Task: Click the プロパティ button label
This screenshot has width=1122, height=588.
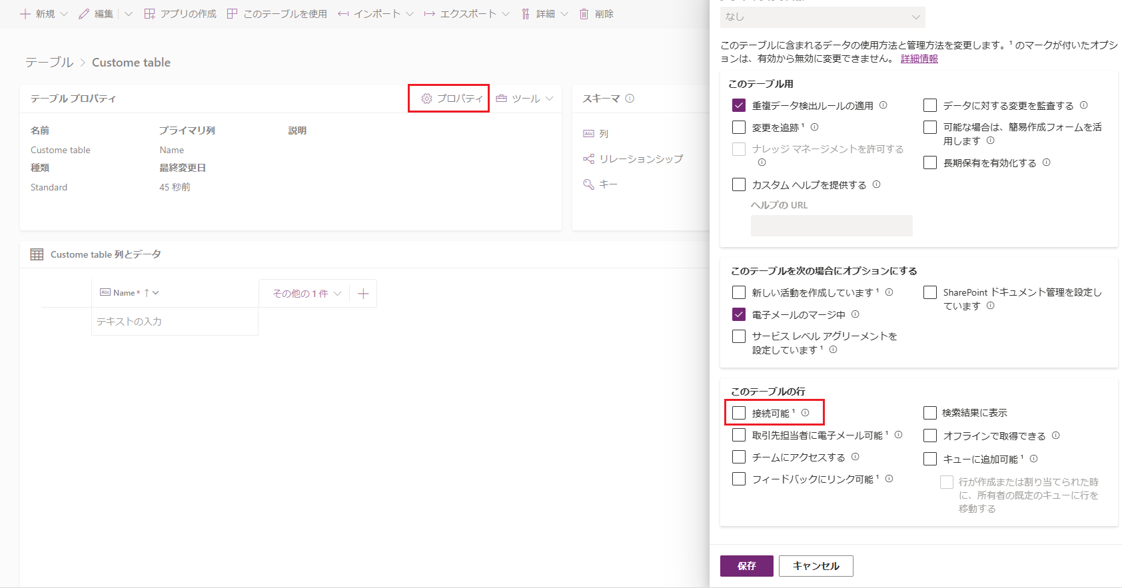Action: [x=460, y=99]
